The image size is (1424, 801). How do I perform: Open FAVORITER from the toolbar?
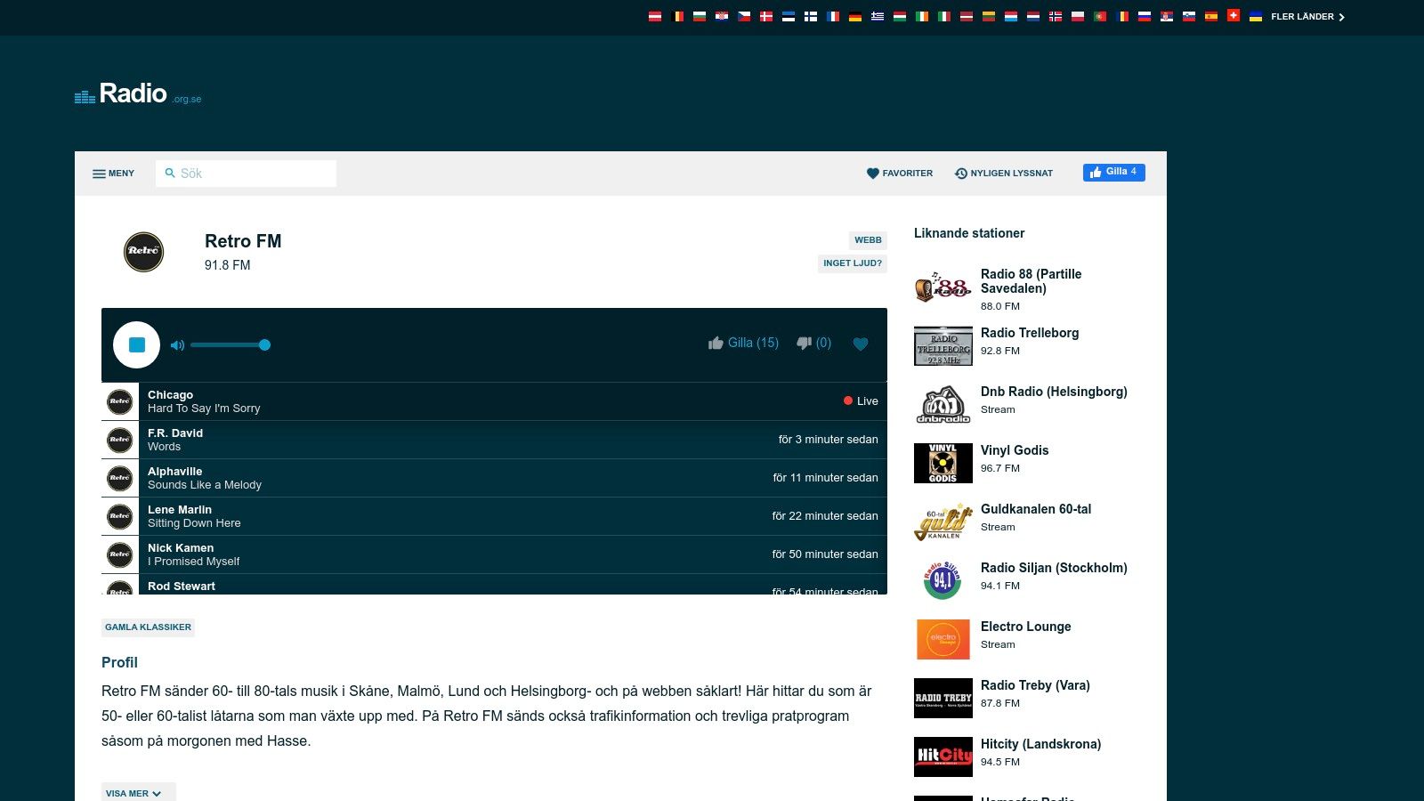click(900, 174)
